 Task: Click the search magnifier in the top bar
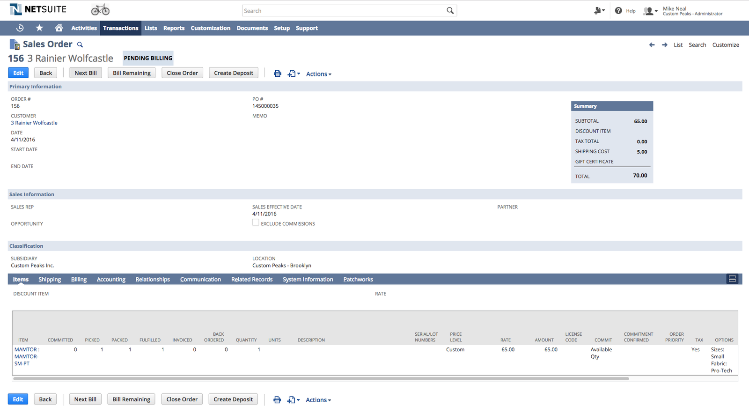450,10
